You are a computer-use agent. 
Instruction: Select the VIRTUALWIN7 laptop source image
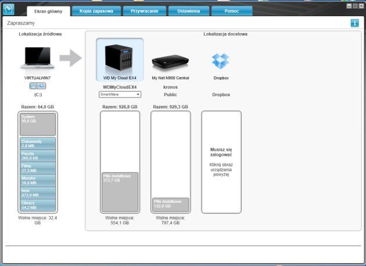tap(37, 58)
